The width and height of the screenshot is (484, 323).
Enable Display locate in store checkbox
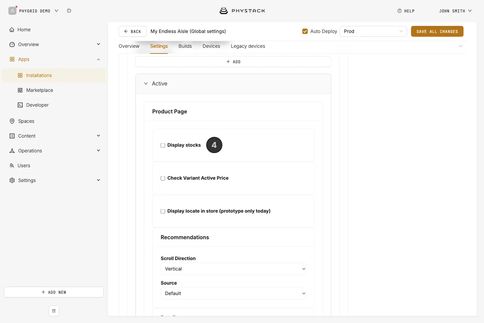coord(163,211)
